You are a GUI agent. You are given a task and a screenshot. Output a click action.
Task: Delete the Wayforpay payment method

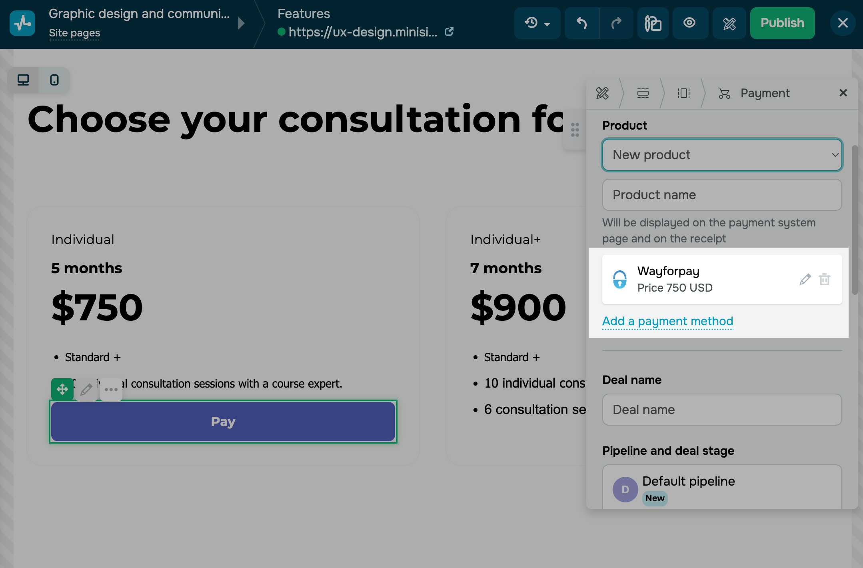tap(825, 279)
